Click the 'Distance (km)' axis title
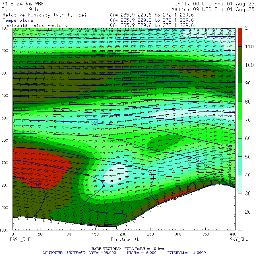The height and width of the screenshot is (256, 256). point(128,240)
